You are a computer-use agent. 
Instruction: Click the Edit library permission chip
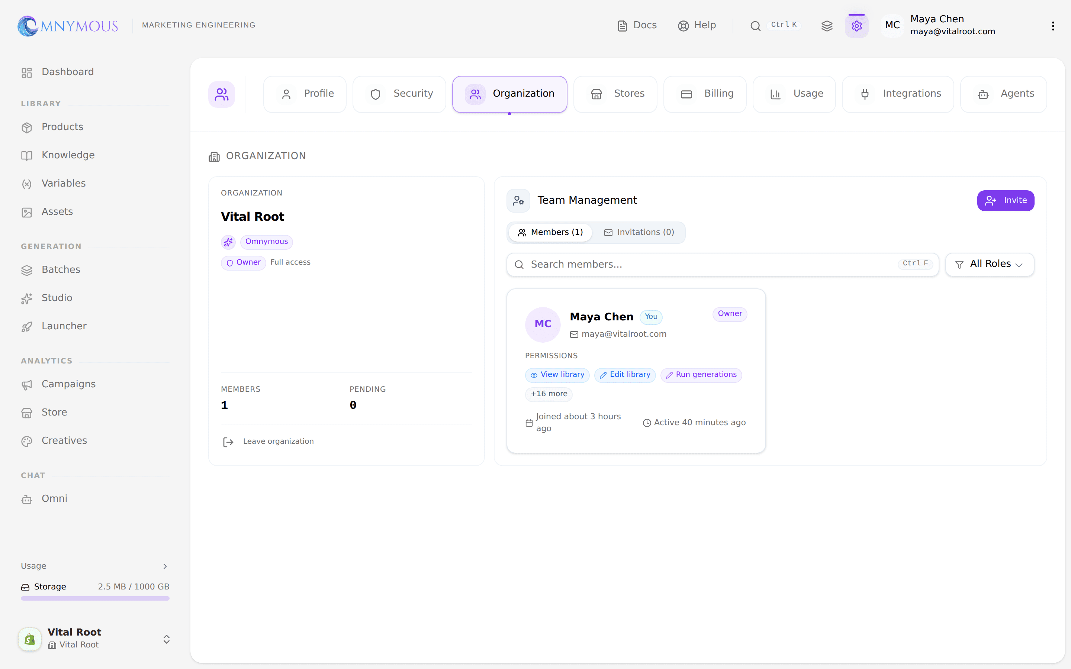[x=625, y=375]
